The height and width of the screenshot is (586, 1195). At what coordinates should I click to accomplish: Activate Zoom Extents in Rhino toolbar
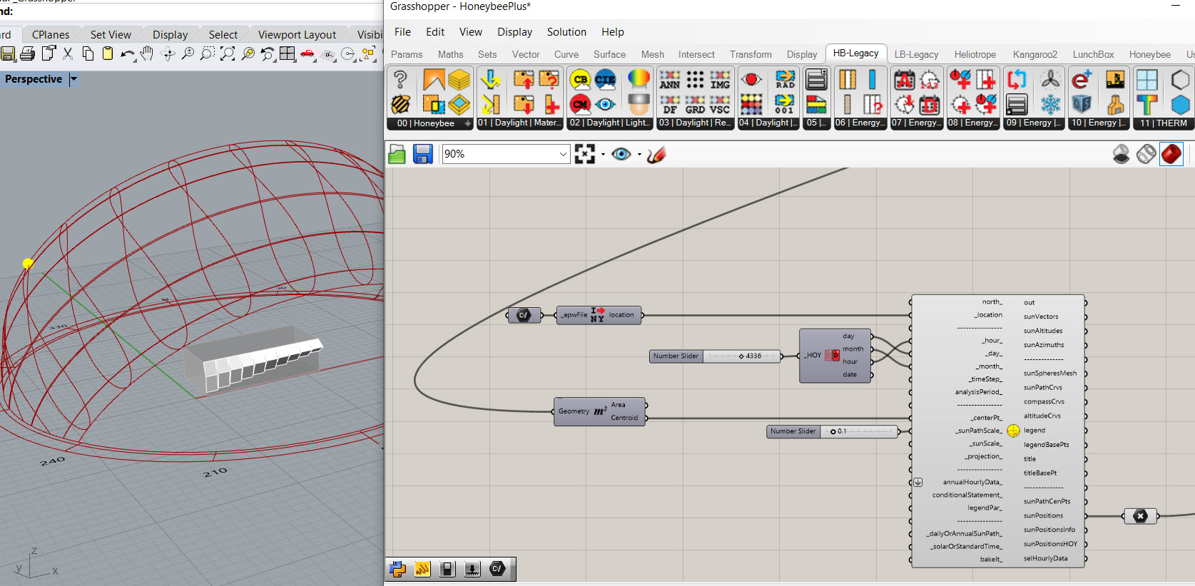[228, 53]
